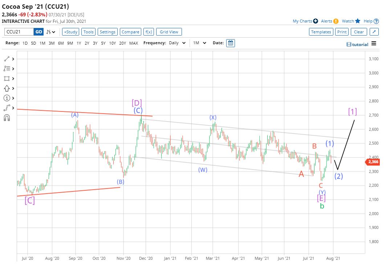The image size is (386, 267).
Task: Set range to 6M
Action: tap(61, 43)
